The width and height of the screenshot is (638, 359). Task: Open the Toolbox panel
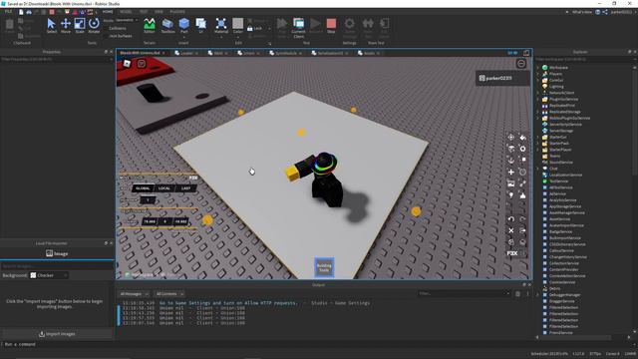click(x=167, y=26)
